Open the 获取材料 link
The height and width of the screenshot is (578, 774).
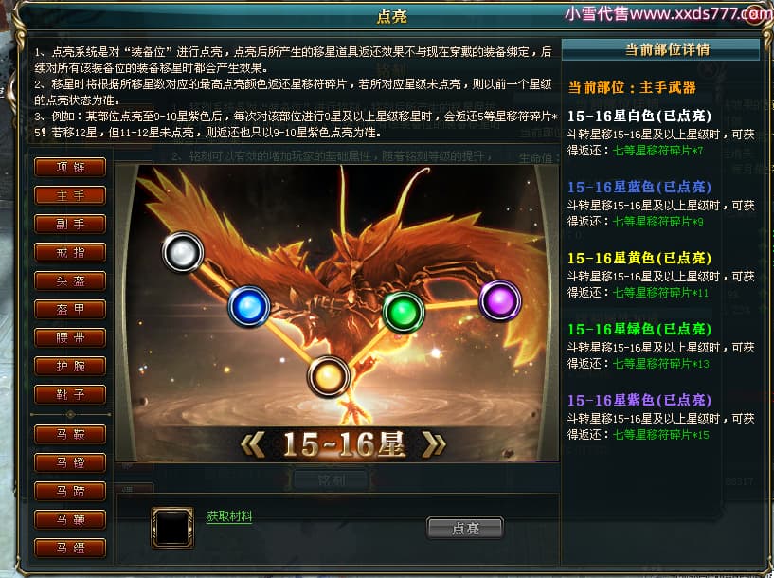(x=229, y=516)
